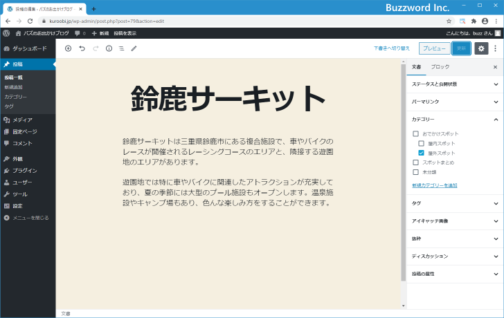This screenshot has width=504, height=318.
Task: Click the second paragraph about 遊園地
Action: pos(228,193)
